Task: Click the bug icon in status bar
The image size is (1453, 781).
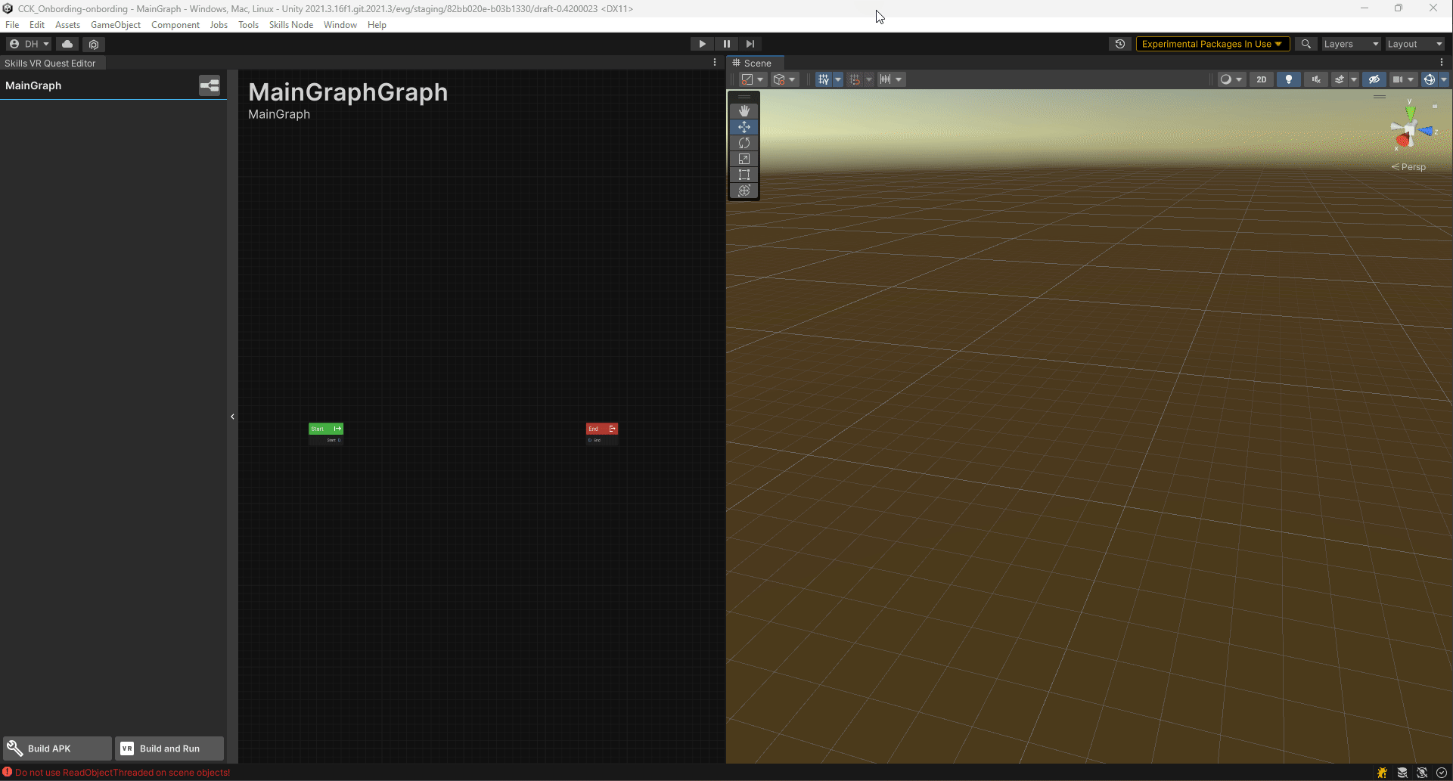Action: (1382, 773)
